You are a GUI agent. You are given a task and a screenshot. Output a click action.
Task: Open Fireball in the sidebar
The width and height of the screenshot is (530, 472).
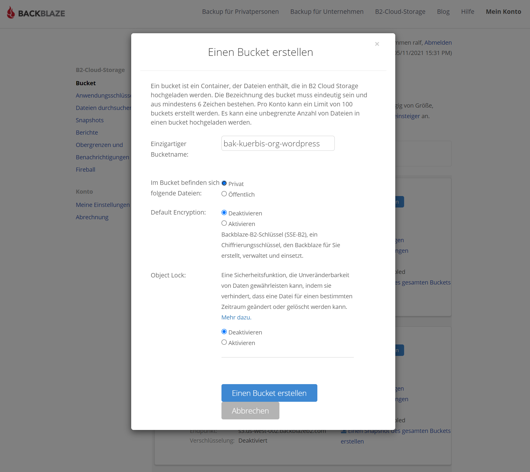click(x=85, y=170)
